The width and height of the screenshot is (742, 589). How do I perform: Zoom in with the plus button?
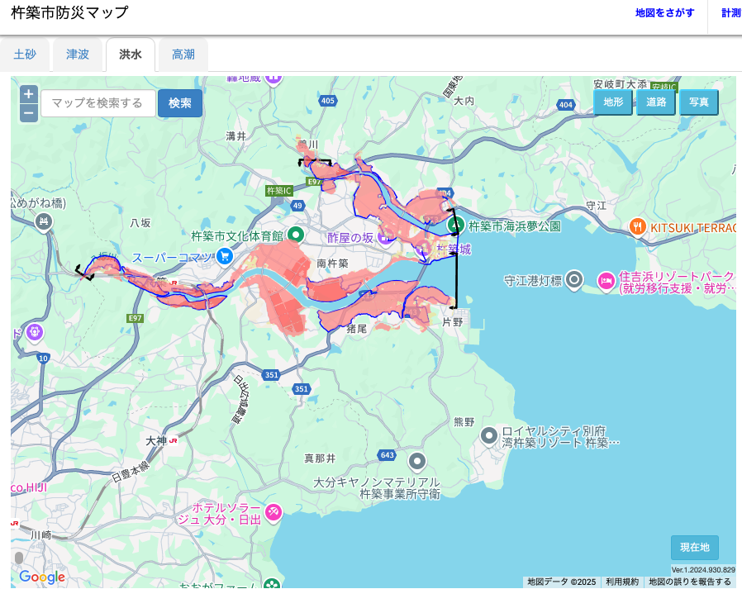(28, 94)
